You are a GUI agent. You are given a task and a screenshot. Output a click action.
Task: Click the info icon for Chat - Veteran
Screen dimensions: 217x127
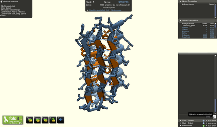[203, 121]
